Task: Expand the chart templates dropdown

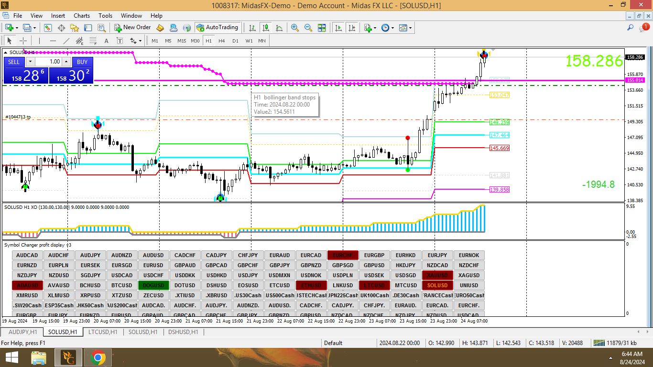Action: 410,28
